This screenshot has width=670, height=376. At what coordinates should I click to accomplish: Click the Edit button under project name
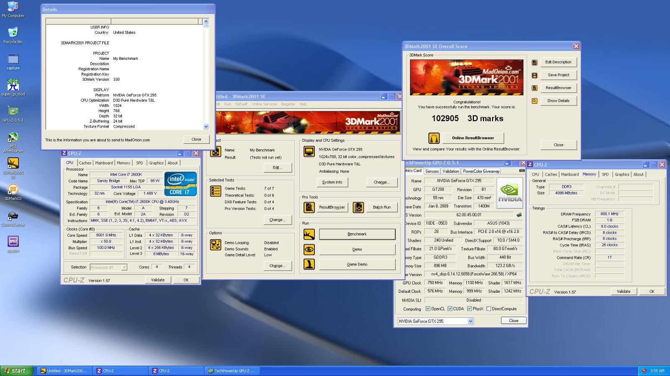tap(277, 168)
